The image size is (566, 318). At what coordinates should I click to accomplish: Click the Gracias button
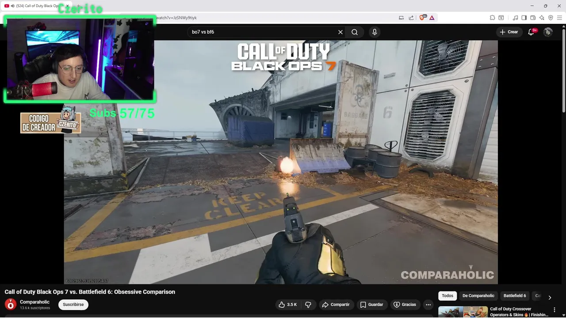tap(405, 305)
